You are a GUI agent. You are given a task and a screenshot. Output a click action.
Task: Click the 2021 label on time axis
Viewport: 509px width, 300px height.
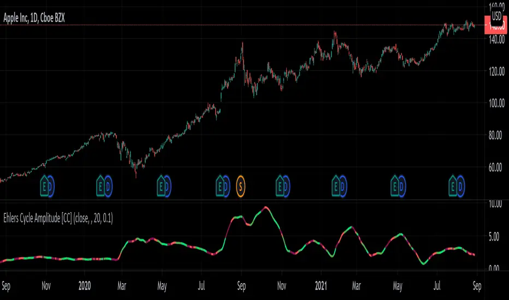pyautogui.click(x=321, y=286)
